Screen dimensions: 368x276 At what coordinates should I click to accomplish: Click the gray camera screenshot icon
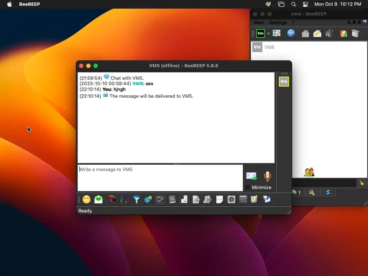[x=231, y=199]
